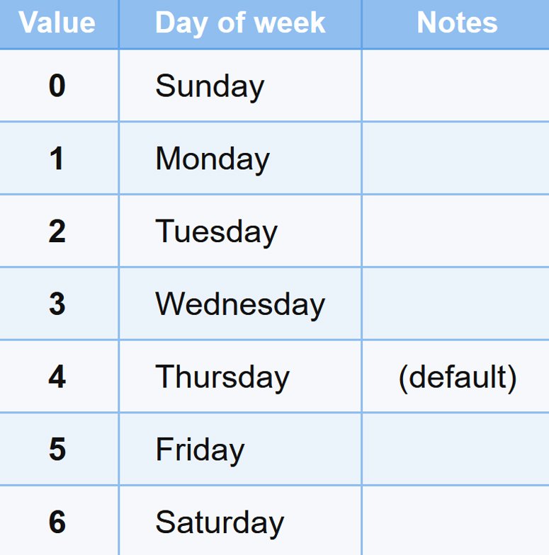Select the value 5 cell
Screen dimensions: 549x555
(57, 450)
